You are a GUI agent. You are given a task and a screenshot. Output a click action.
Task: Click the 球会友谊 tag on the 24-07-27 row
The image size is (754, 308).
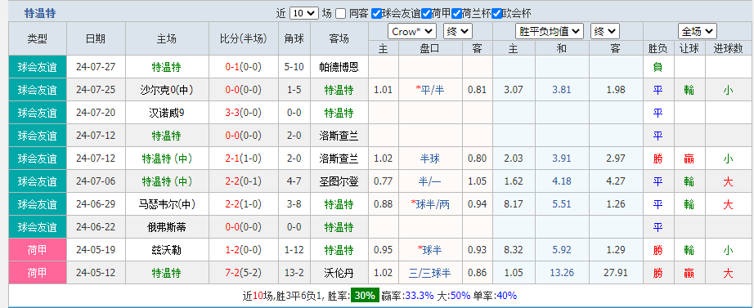[38, 67]
